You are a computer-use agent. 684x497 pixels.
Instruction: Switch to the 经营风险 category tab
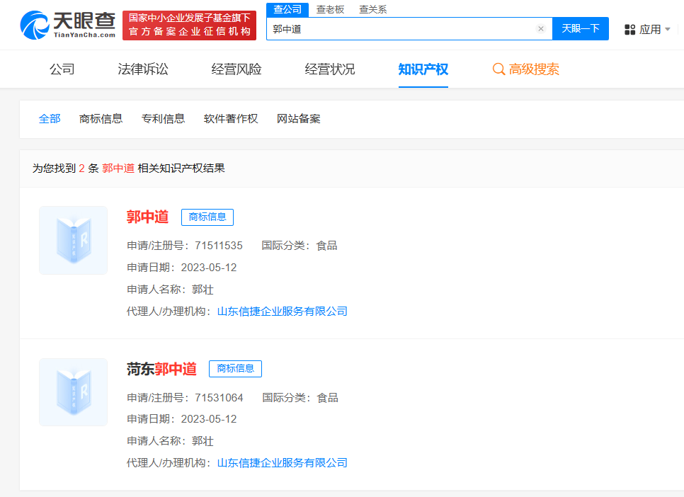point(236,69)
